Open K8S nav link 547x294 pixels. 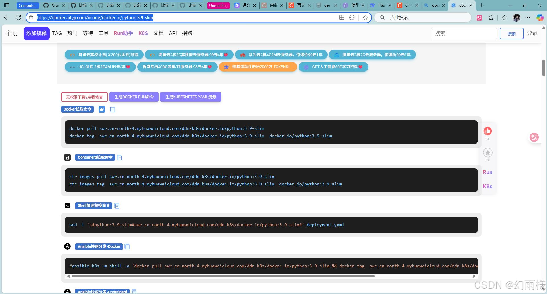click(x=143, y=33)
